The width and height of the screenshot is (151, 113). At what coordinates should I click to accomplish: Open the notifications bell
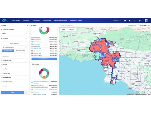point(130,20)
